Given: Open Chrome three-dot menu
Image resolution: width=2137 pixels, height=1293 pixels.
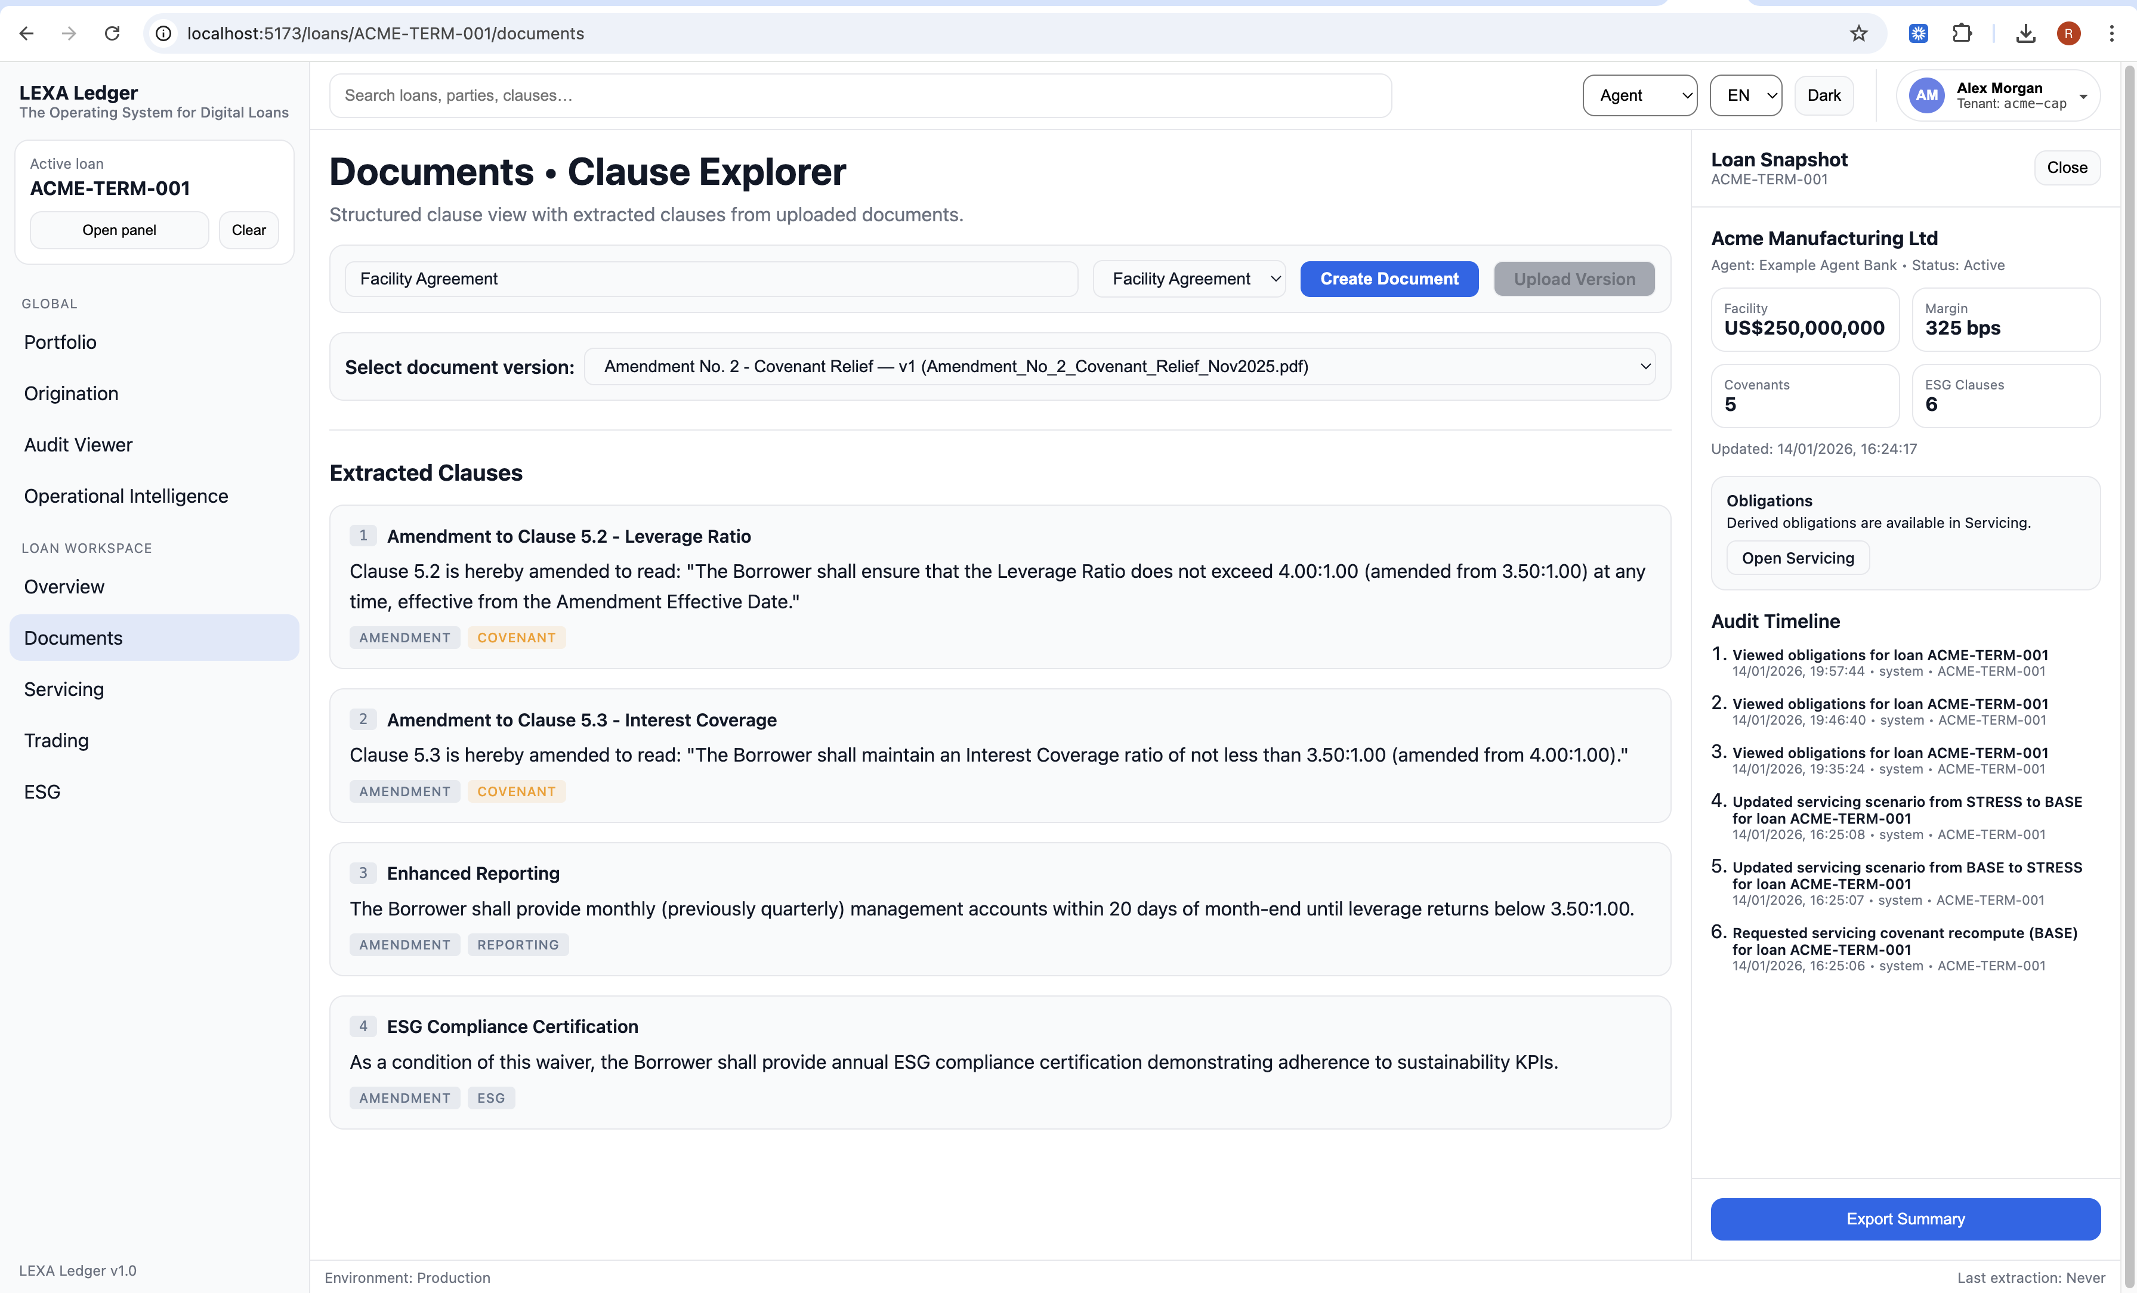Looking at the screenshot, I should coord(2111,33).
